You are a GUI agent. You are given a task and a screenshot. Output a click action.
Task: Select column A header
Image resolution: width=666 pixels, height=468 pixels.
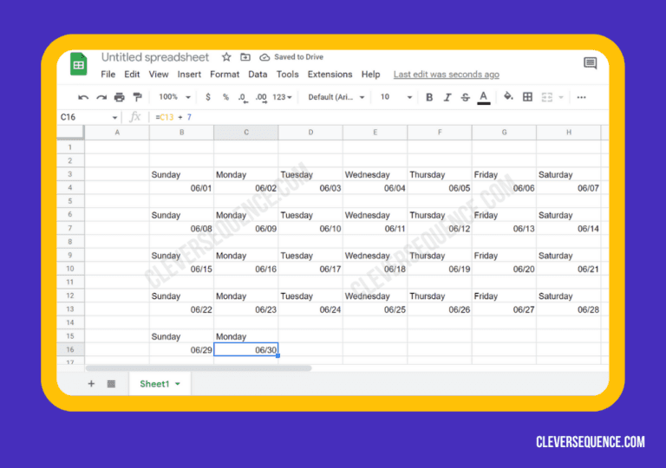(x=117, y=133)
